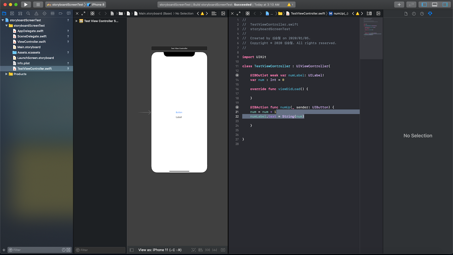This screenshot has height=255, width=453.
Task: Collapse the storyboardScreenTest project root
Action: tap(2, 20)
